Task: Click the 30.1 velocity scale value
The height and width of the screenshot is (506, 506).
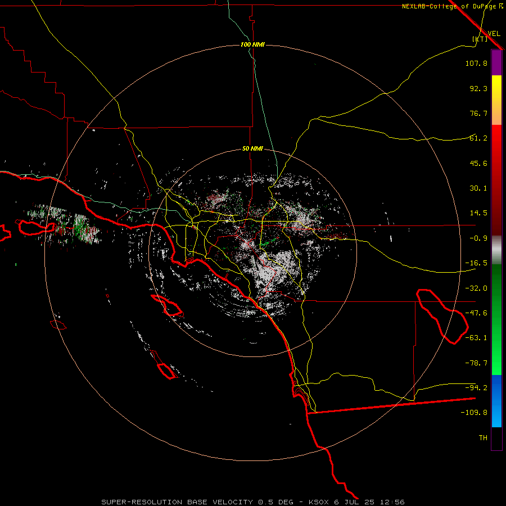Action: coord(478,188)
